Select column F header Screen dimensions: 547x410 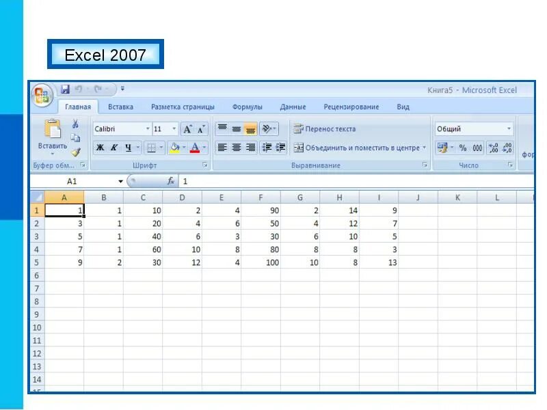(x=261, y=197)
